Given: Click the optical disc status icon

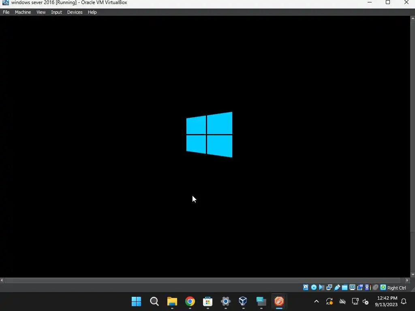Looking at the screenshot, I should 314,288.
